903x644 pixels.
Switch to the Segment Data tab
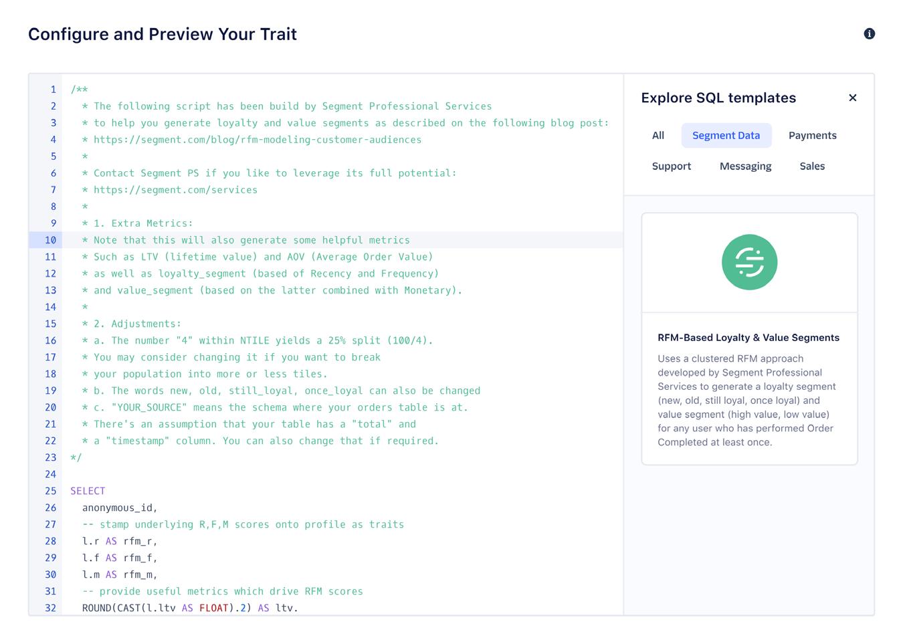tap(726, 135)
